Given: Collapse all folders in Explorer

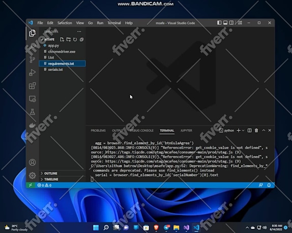Looking at the screenshot, I should point(81,40).
